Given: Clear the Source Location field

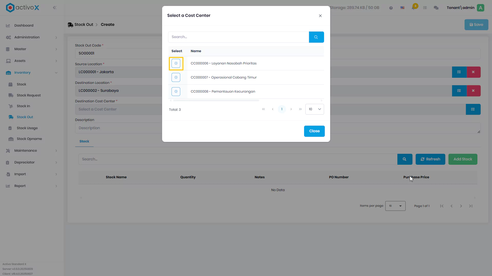Looking at the screenshot, I should (473, 72).
